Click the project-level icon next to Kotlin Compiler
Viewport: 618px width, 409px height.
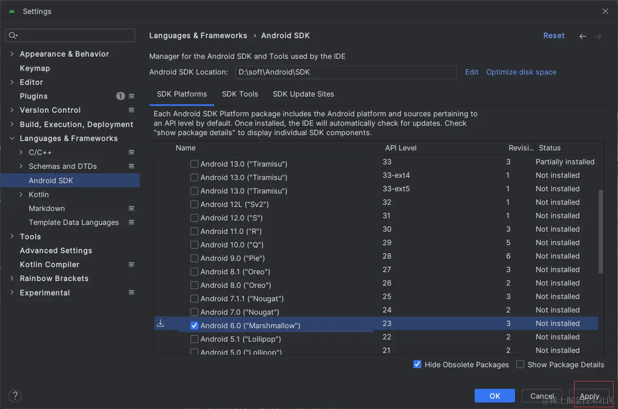132,264
